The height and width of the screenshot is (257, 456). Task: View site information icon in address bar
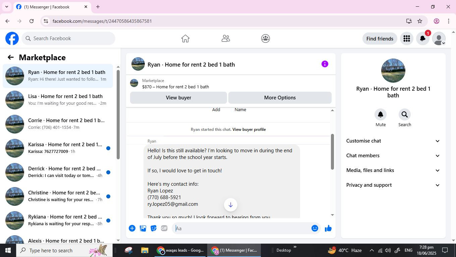click(46, 21)
